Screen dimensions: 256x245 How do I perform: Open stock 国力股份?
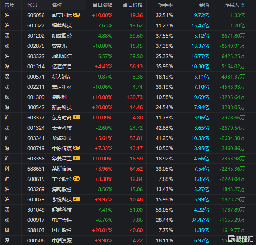62,230
